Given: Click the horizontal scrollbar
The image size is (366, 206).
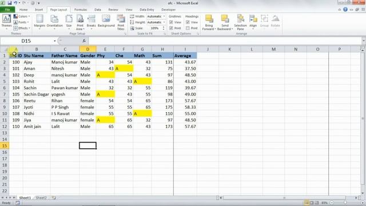Looking at the screenshot, I should point(284,198).
